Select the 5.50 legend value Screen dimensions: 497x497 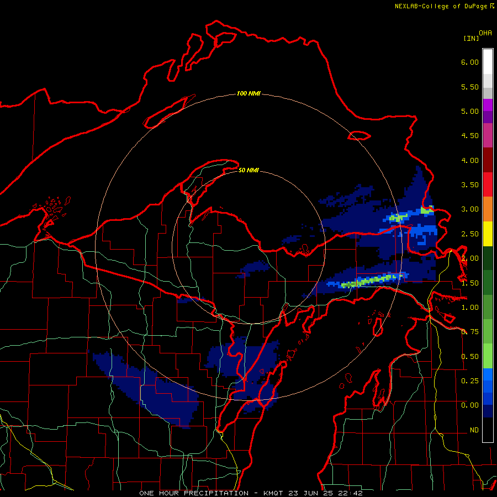coord(470,87)
